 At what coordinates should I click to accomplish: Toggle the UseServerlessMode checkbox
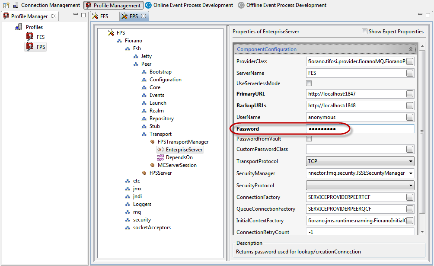(x=309, y=83)
